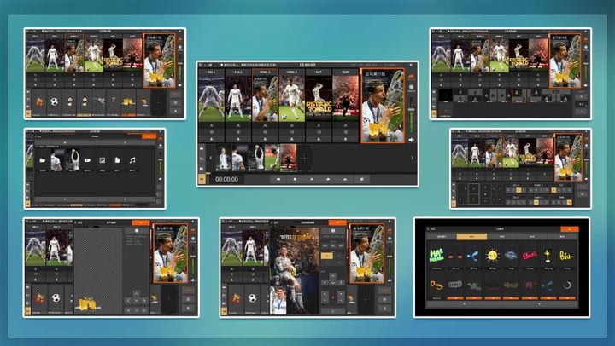Toggle the yellow button left of the timecode
Image resolution: width=615 pixels, height=346 pixels.
[202, 179]
